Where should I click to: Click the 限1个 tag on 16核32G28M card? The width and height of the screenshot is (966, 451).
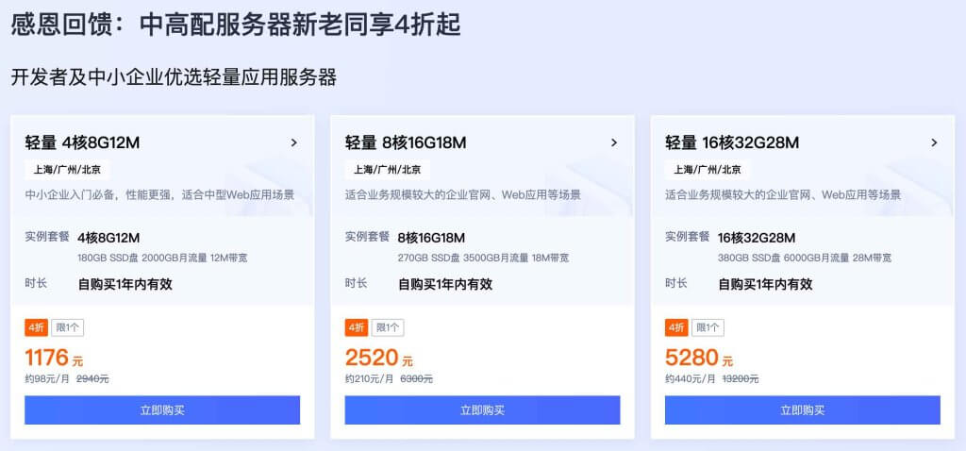point(708,327)
